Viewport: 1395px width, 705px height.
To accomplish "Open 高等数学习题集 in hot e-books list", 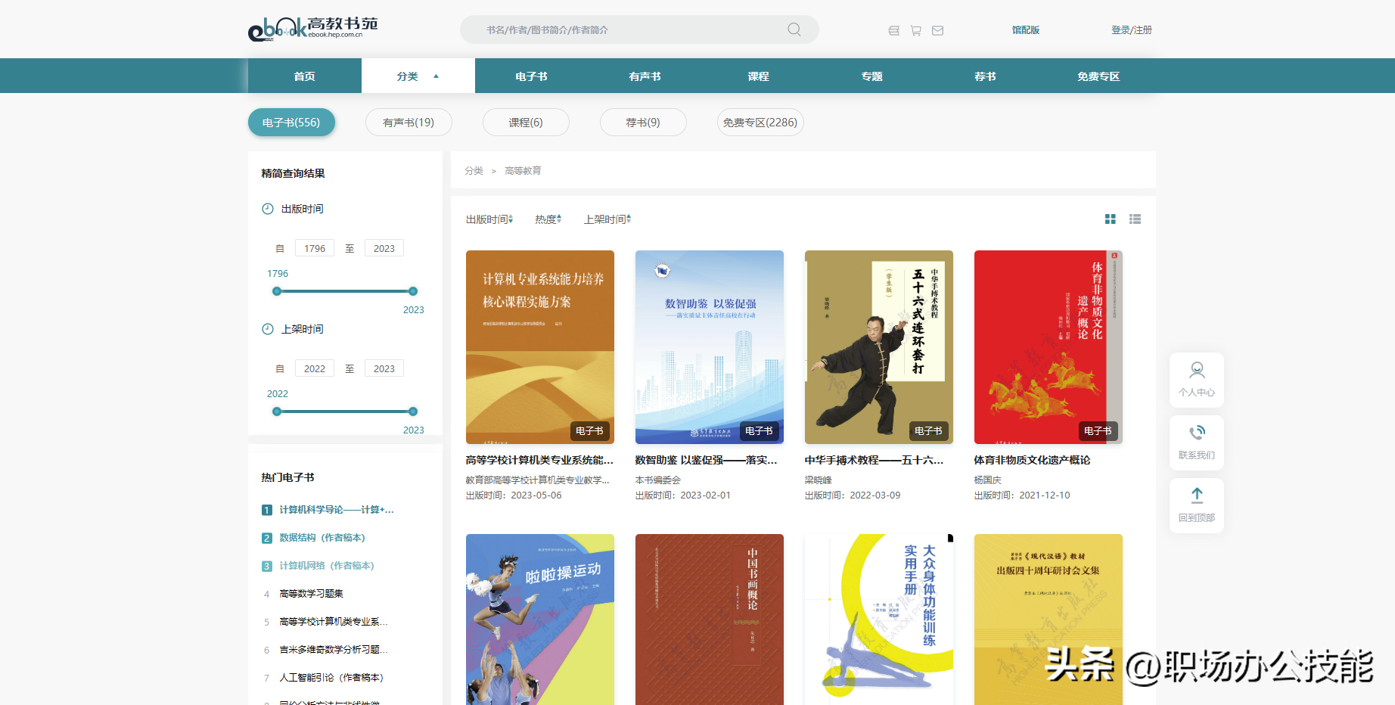I will [311, 594].
